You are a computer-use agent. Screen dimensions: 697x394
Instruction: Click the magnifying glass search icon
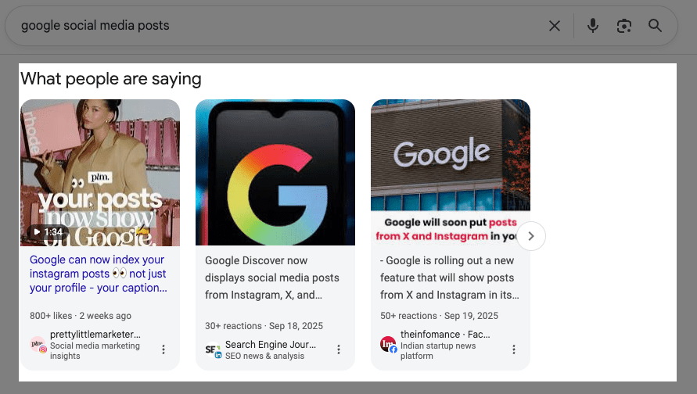(656, 26)
